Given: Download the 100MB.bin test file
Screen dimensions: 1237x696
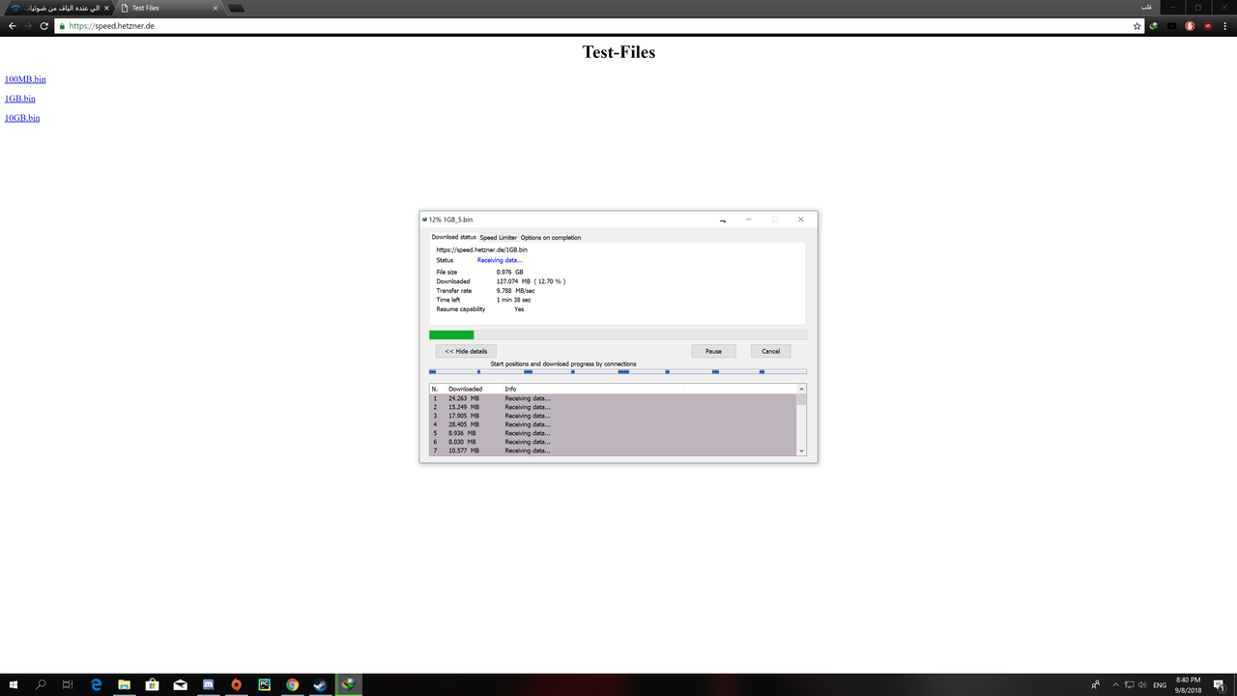Looking at the screenshot, I should pyautogui.click(x=24, y=78).
